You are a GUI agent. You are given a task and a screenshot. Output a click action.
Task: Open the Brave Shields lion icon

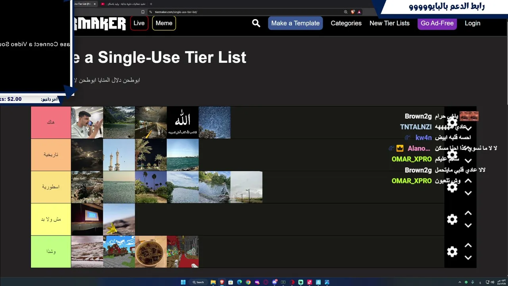point(352,12)
